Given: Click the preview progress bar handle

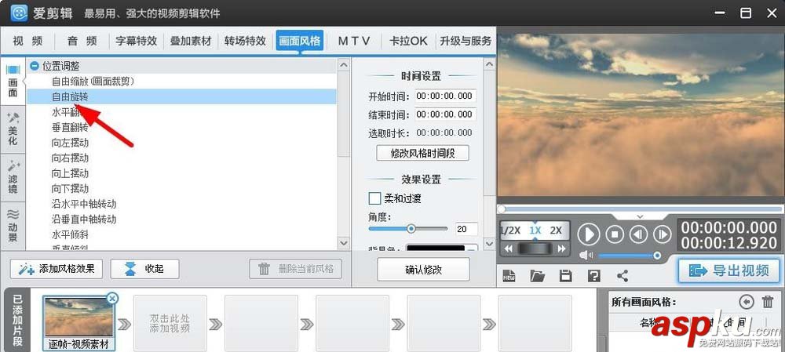Looking at the screenshot, I should (x=502, y=209).
